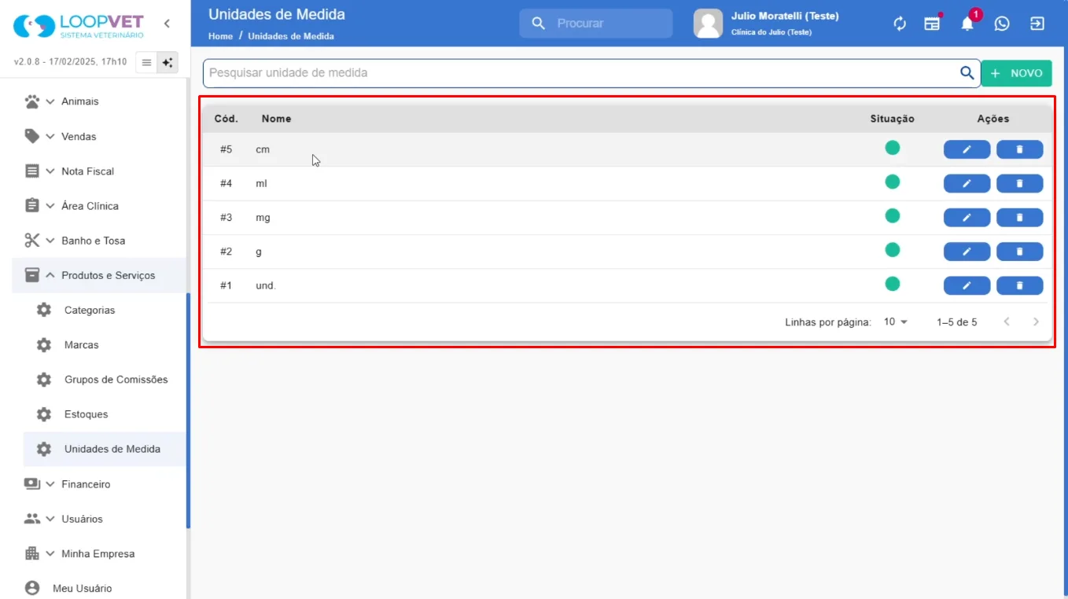The height and width of the screenshot is (599, 1068).
Task: Delete the ml unit with trash icon
Action: point(1019,183)
